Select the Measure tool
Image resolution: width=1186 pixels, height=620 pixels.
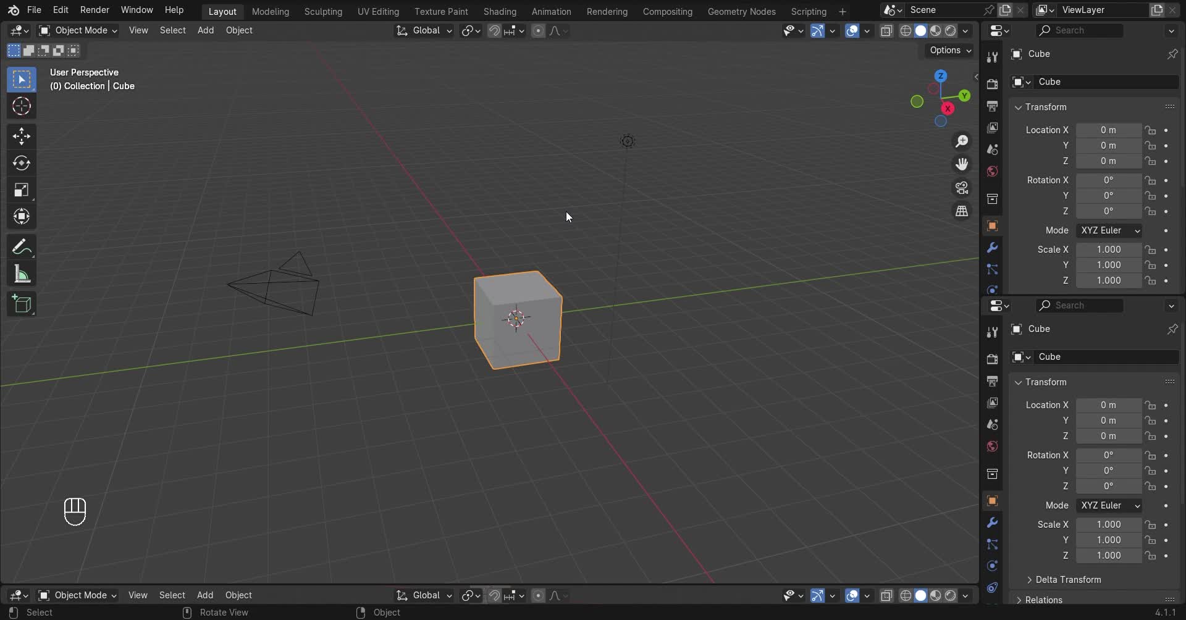pos(22,274)
